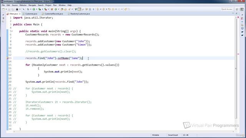The image size is (246, 138).
Task: Click the 'public class Main {' line
Action: tap(28, 25)
